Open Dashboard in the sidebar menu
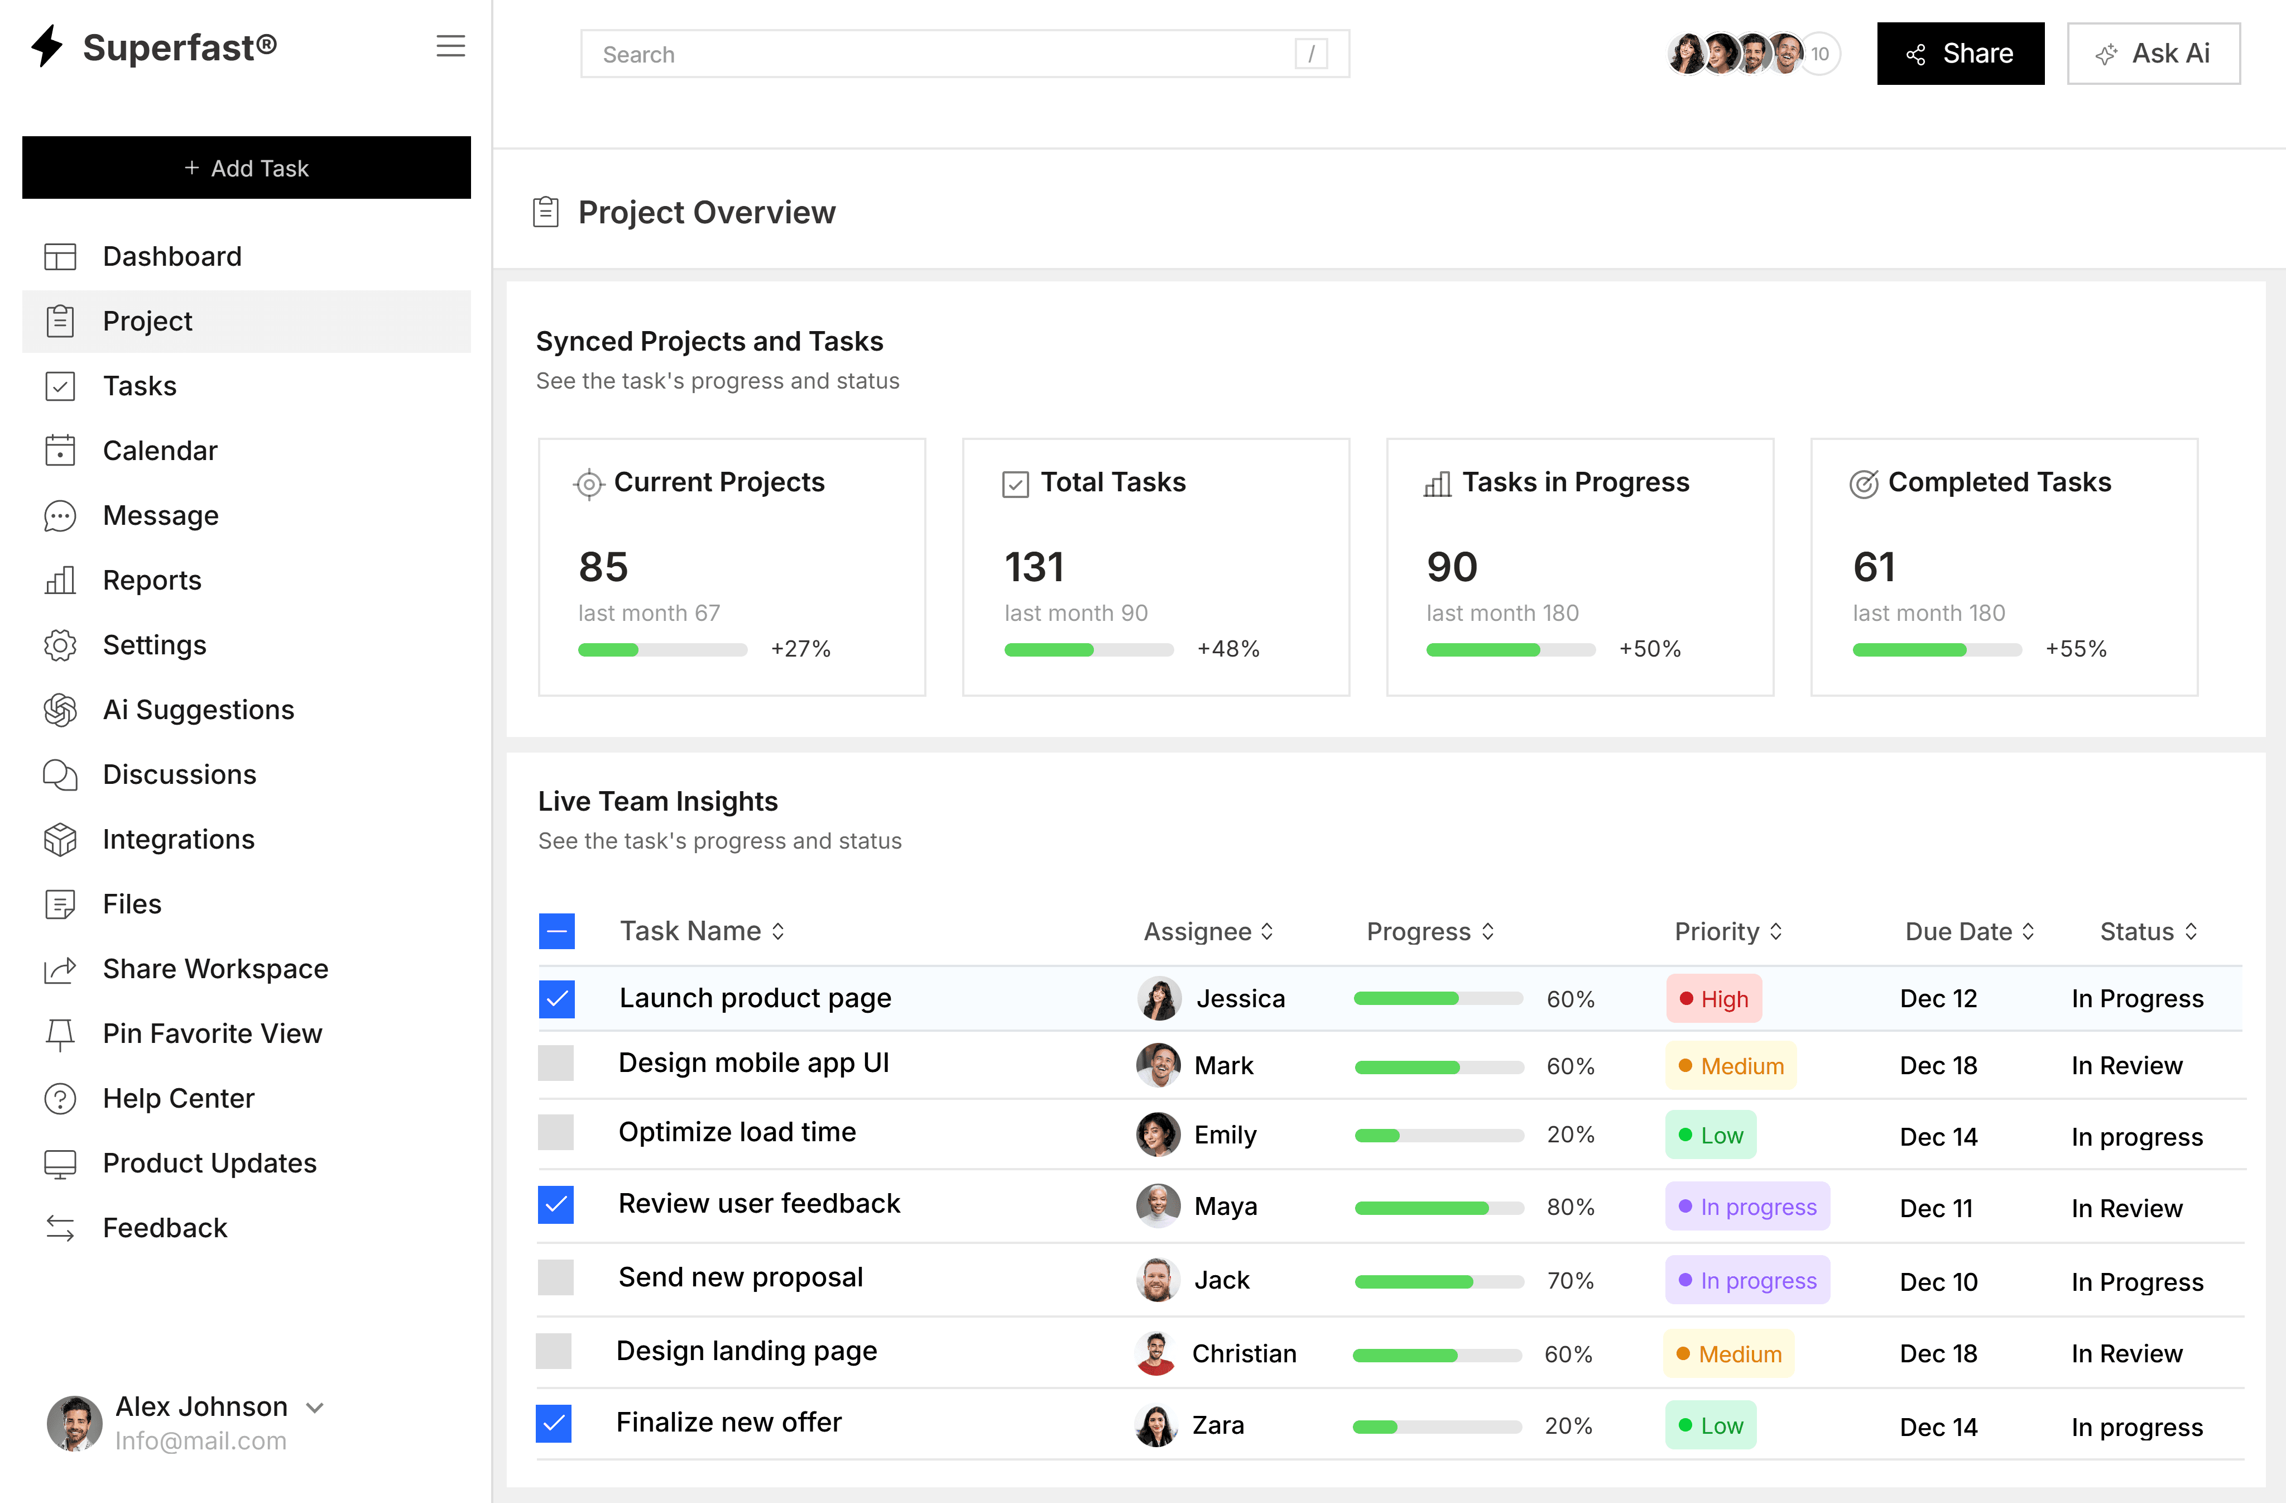2286x1503 pixels. [172, 257]
